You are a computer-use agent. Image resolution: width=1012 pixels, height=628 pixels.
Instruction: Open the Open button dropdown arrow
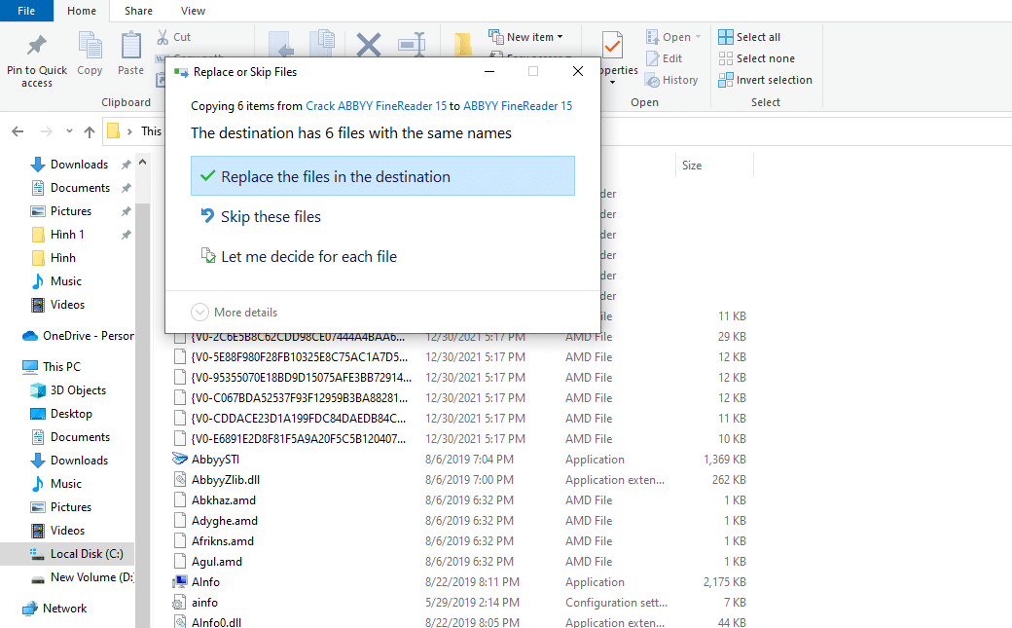tap(699, 37)
